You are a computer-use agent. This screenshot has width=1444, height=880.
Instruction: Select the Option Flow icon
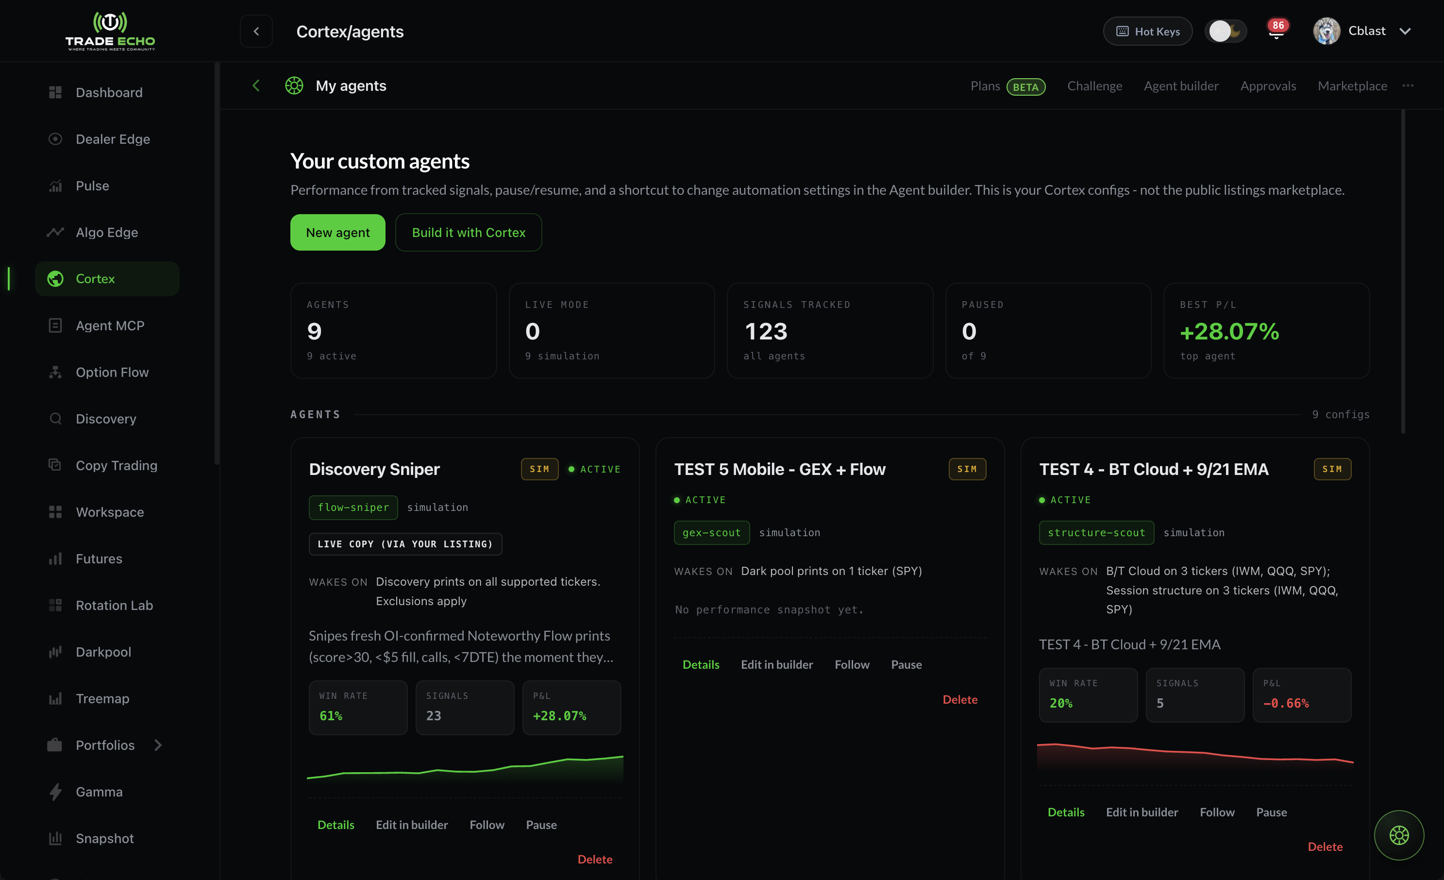(55, 372)
